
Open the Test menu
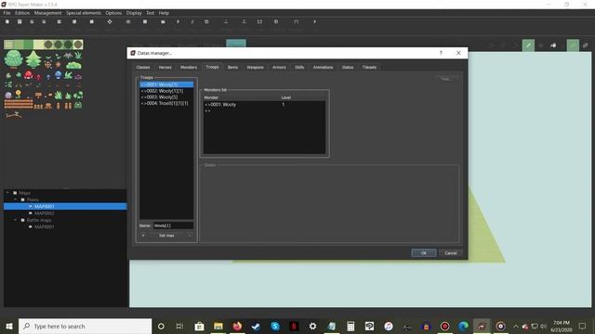[x=151, y=13]
